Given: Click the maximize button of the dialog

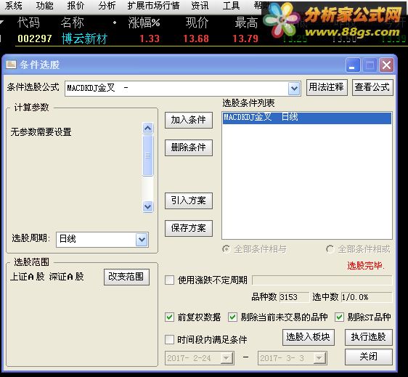Looking at the screenshot, I should pos(370,65).
